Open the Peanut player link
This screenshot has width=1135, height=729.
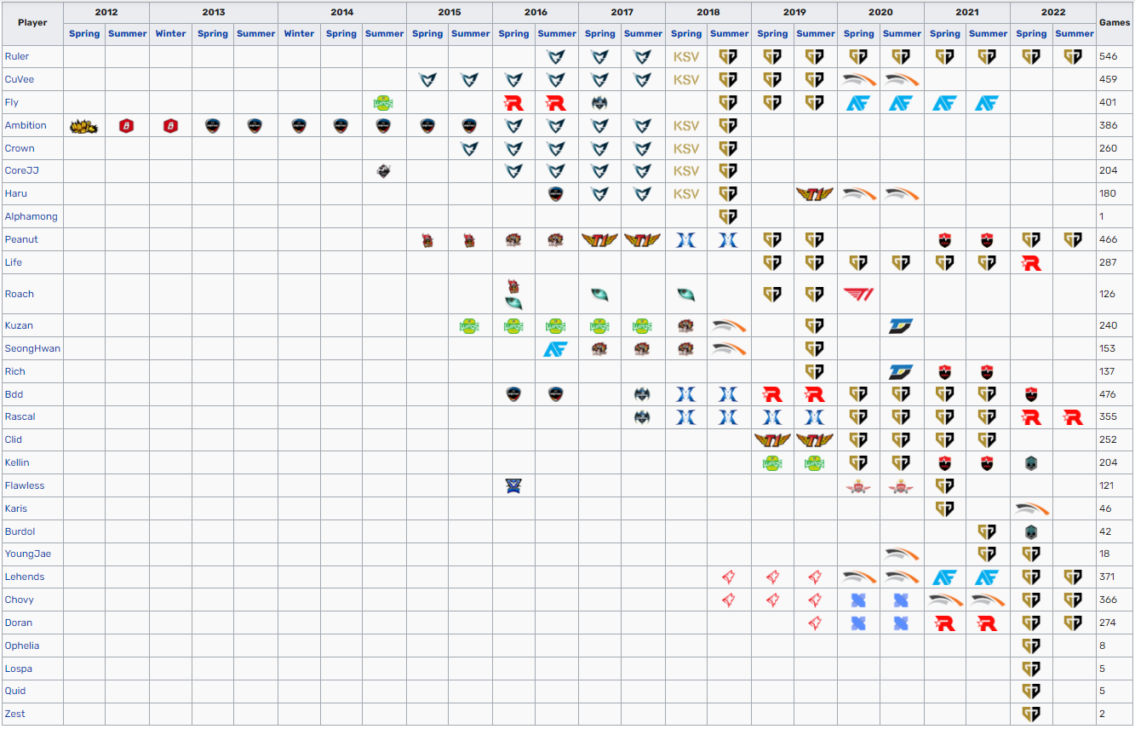pos(21,240)
